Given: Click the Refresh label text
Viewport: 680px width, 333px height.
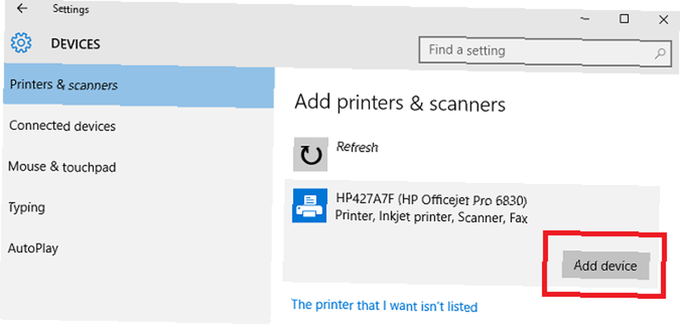Looking at the screenshot, I should [x=358, y=147].
